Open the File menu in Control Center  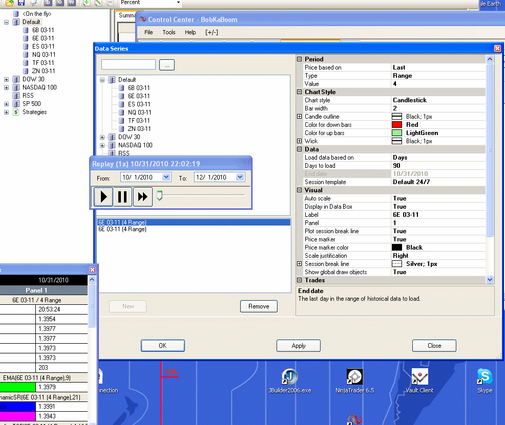149,32
